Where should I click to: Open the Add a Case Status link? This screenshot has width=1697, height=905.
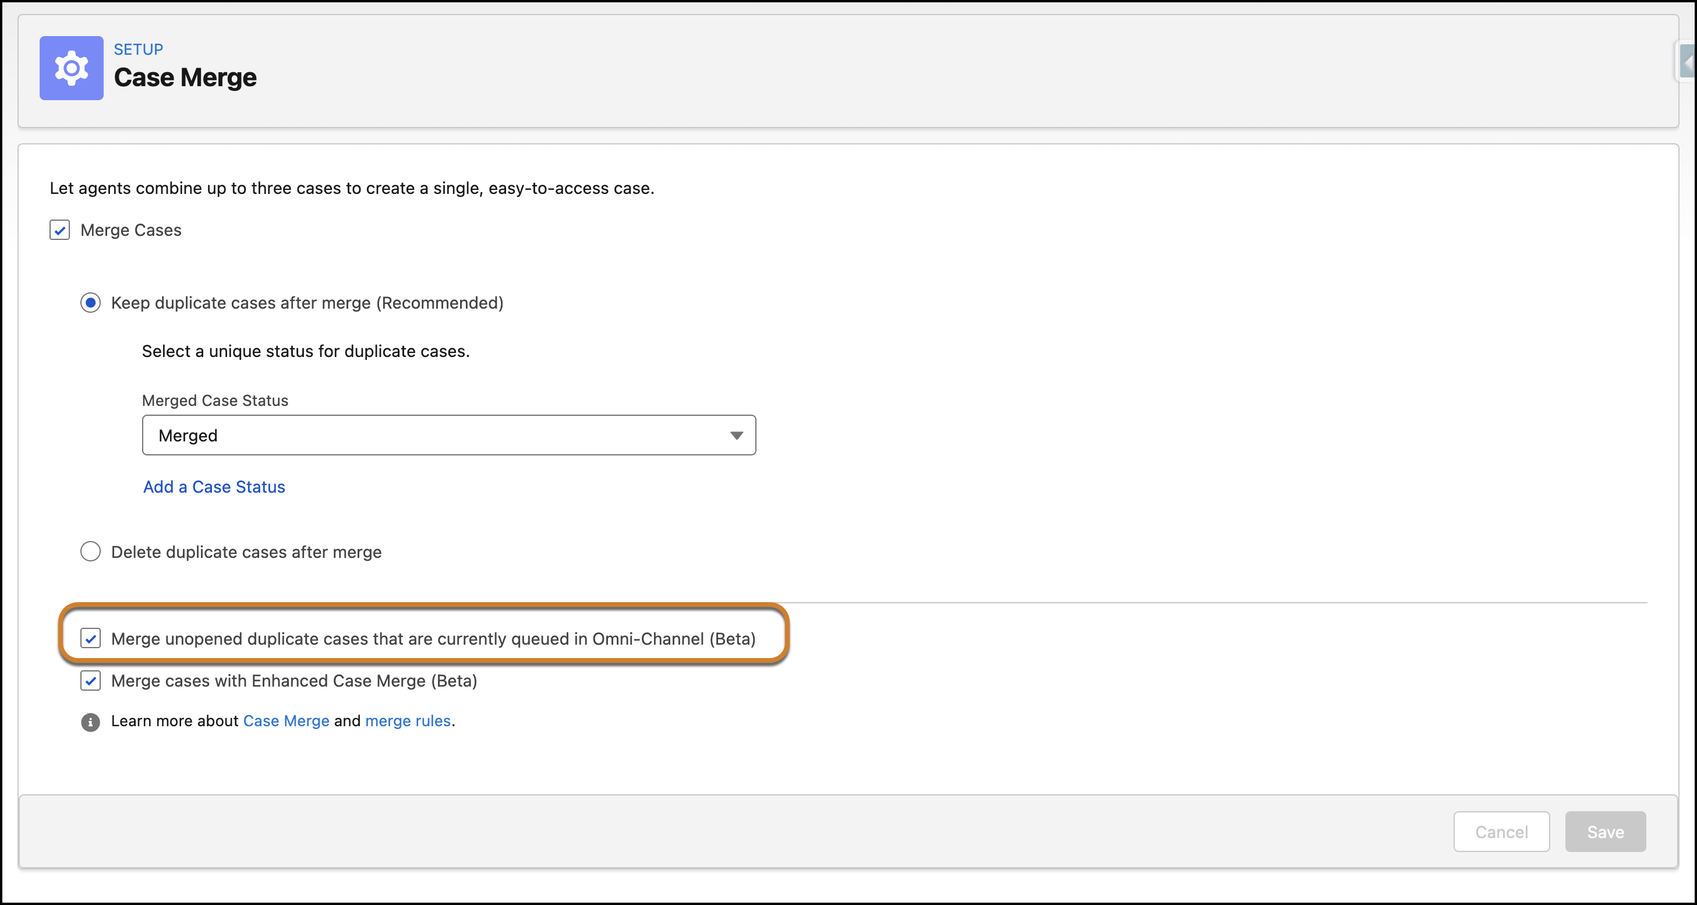pos(214,487)
